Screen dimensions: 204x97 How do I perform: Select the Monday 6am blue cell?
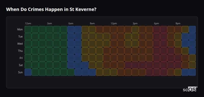click(71, 29)
